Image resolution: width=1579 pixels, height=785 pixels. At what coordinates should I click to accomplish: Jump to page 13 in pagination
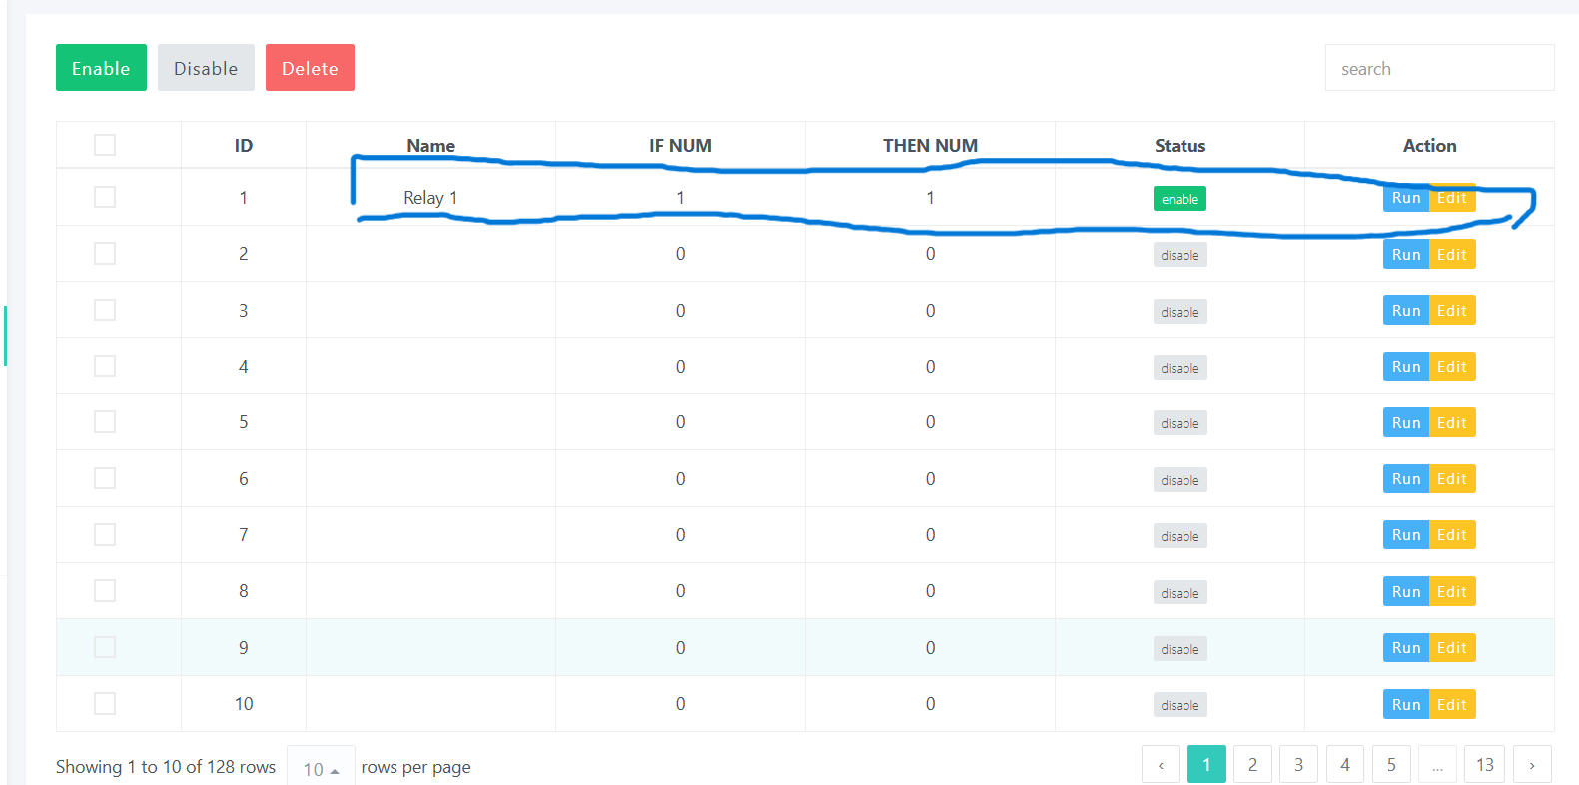(1485, 765)
